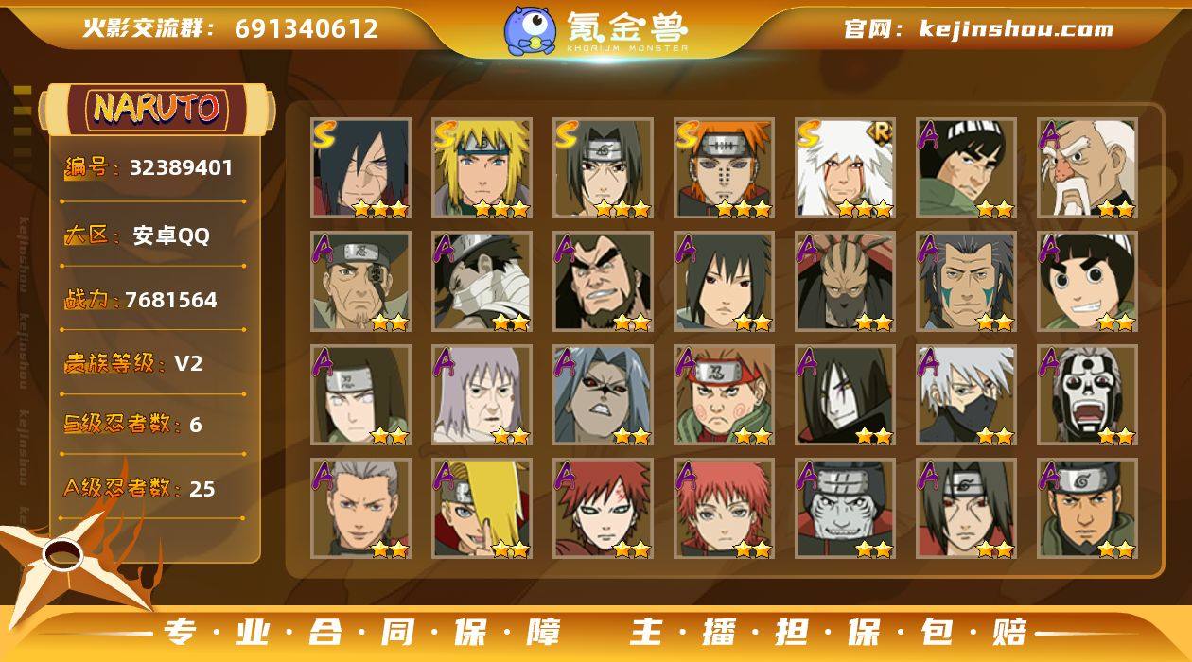Select the bushy-browed Rock Lee portrait
The height and width of the screenshot is (662, 1192).
[x=1088, y=282]
